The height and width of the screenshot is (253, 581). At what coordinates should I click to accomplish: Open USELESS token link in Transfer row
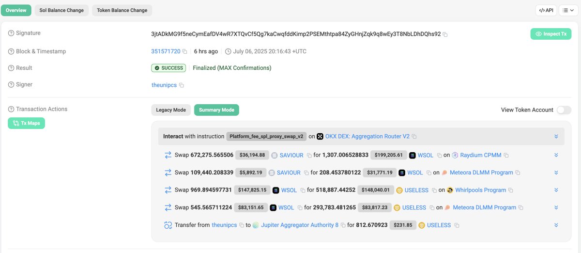[439, 225]
